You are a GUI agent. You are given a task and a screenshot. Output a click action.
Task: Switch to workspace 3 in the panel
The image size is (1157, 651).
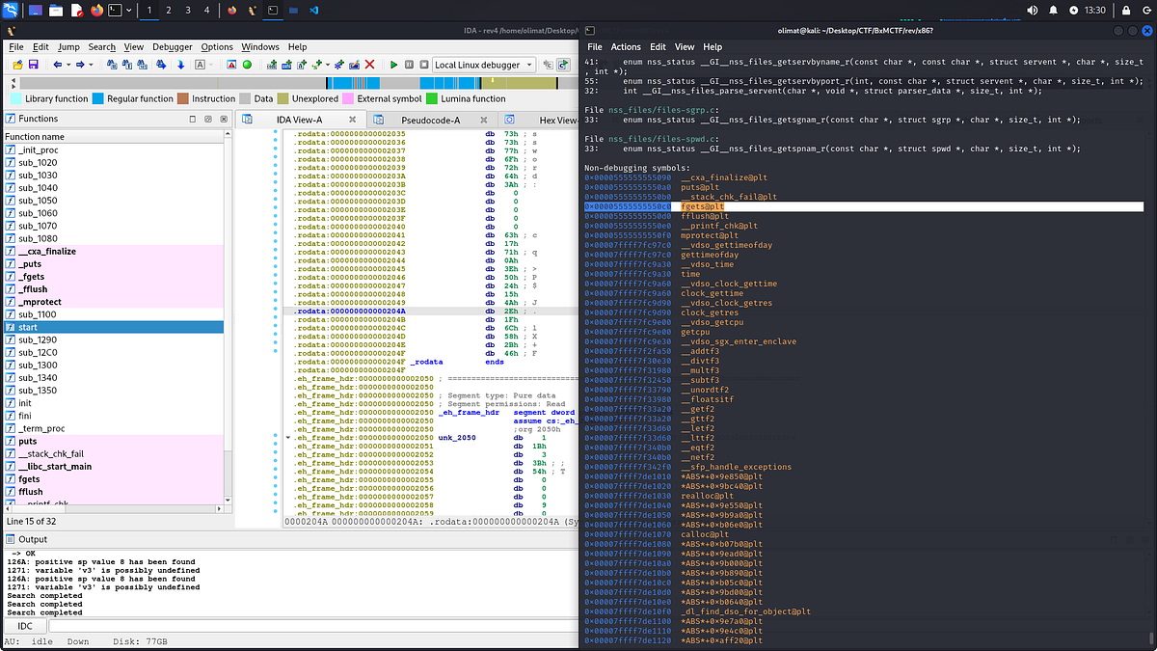tap(189, 11)
